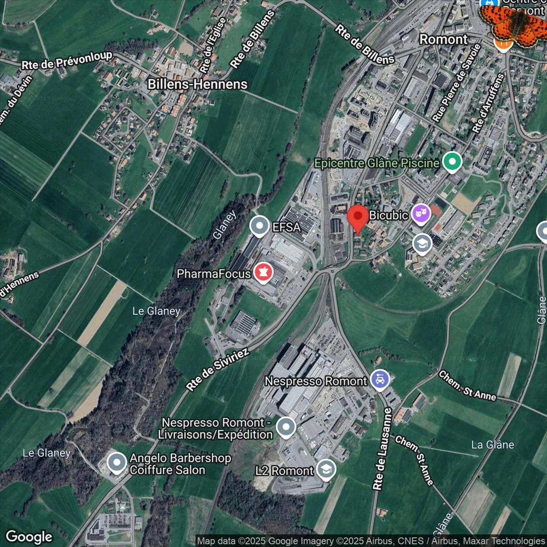Click the Nespresso Livraisons/Expédition pin

[286, 427]
